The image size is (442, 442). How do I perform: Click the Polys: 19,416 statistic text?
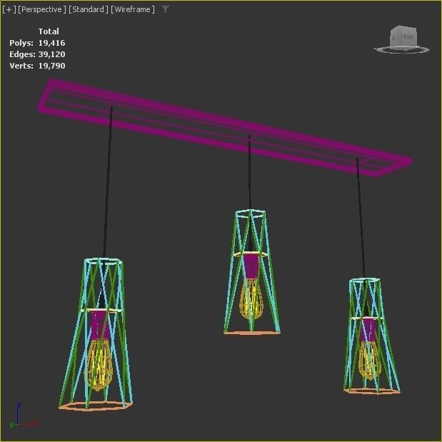click(37, 43)
